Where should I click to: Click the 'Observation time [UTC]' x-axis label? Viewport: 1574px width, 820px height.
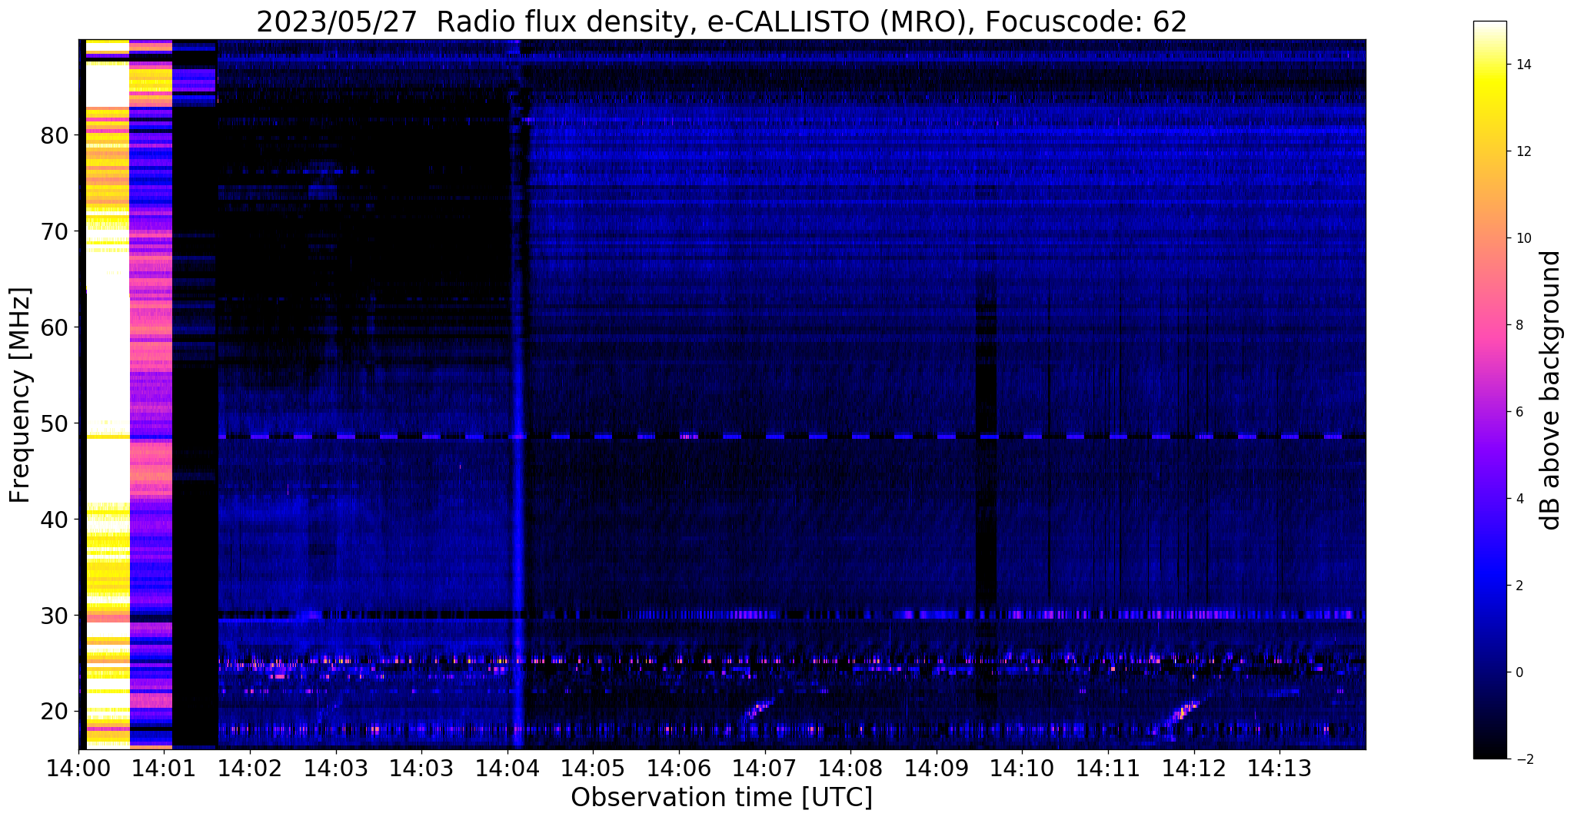coord(721,797)
